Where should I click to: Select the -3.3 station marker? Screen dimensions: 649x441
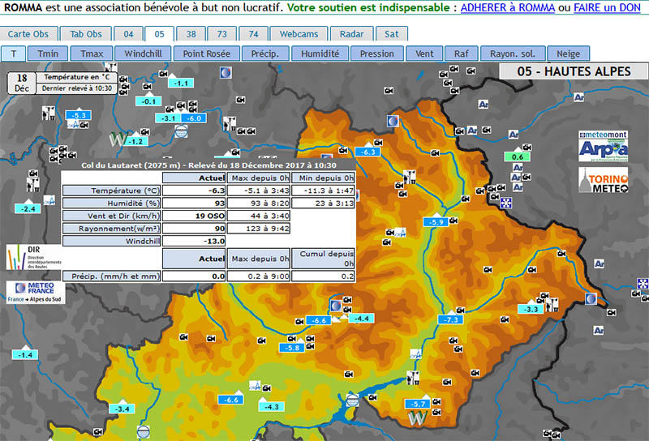pyautogui.click(x=531, y=309)
